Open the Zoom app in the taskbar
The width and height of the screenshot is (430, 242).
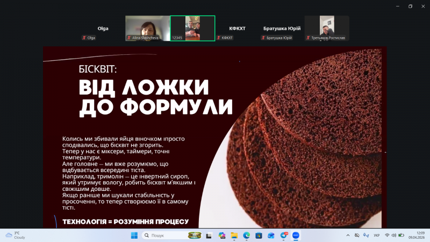point(296,236)
